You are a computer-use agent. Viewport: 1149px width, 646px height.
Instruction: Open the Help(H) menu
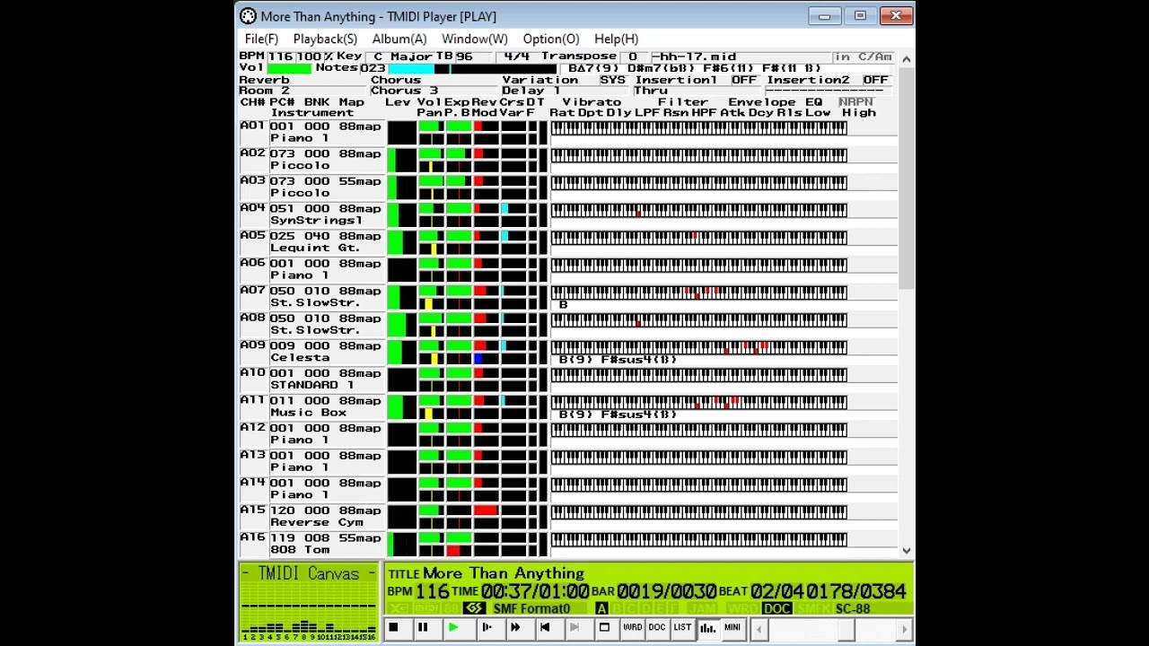coord(616,39)
